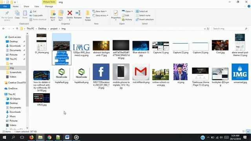The width and height of the screenshot is (251, 141).
Task: Click Invert selection in the ribbon
Action: (x=145, y=20)
